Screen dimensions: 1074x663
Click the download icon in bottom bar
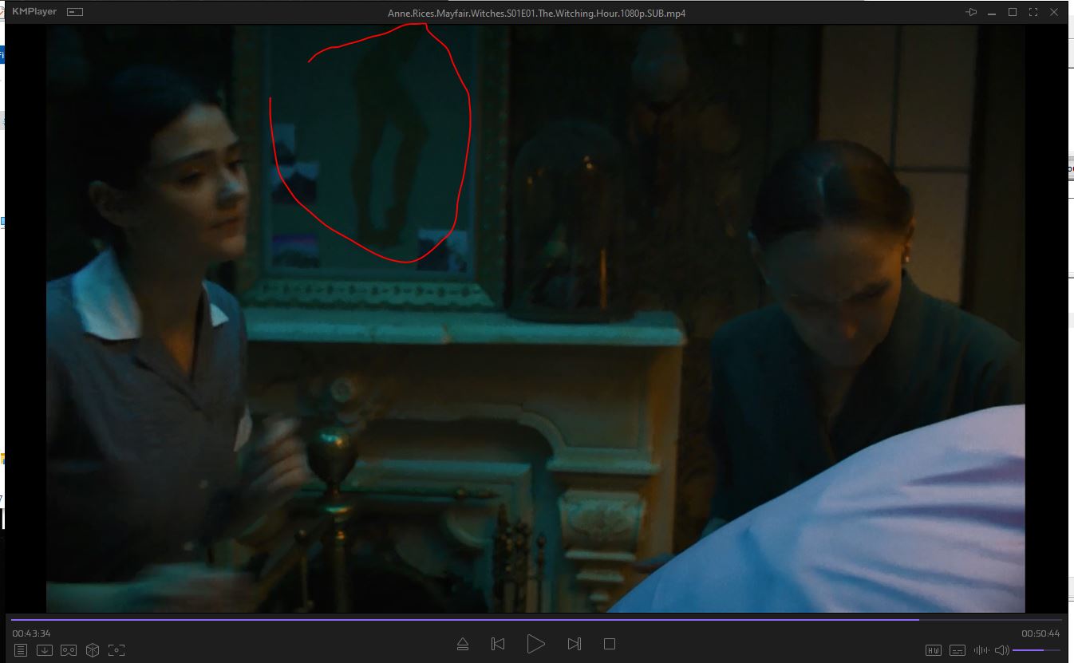[x=45, y=650]
